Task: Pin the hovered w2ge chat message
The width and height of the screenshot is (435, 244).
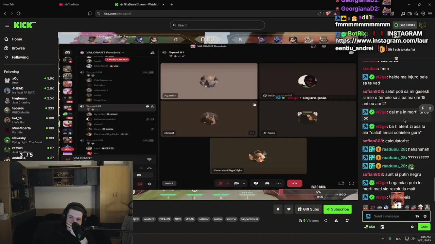Action: tap(423, 108)
